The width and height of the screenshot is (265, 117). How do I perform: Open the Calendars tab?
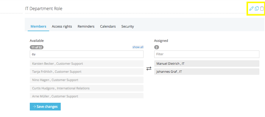[x=108, y=26]
